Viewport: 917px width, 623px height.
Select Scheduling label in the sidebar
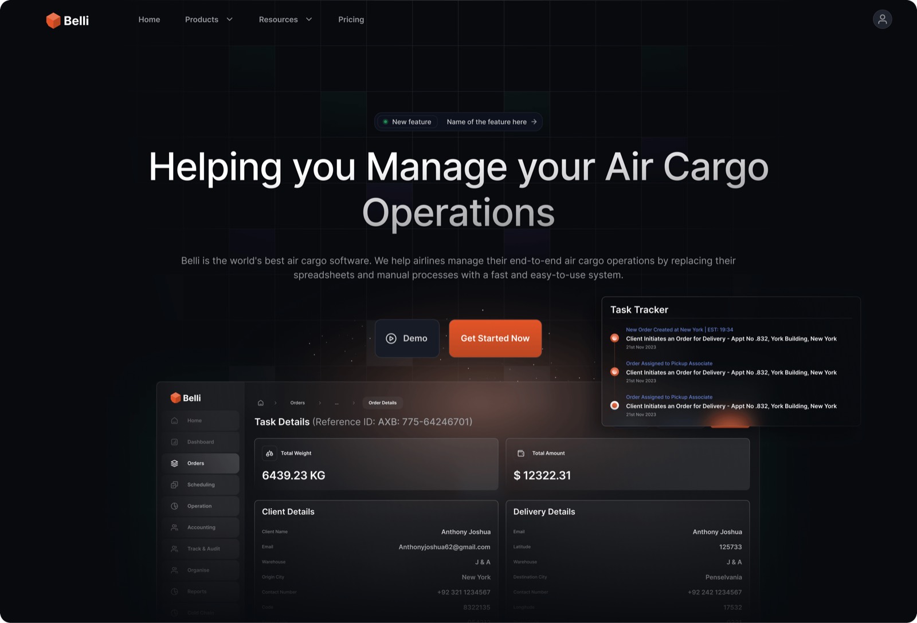[201, 484]
